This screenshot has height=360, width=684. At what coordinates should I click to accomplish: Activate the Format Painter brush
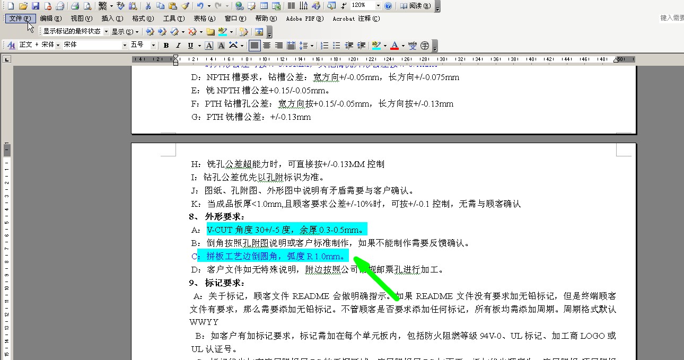point(185,6)
